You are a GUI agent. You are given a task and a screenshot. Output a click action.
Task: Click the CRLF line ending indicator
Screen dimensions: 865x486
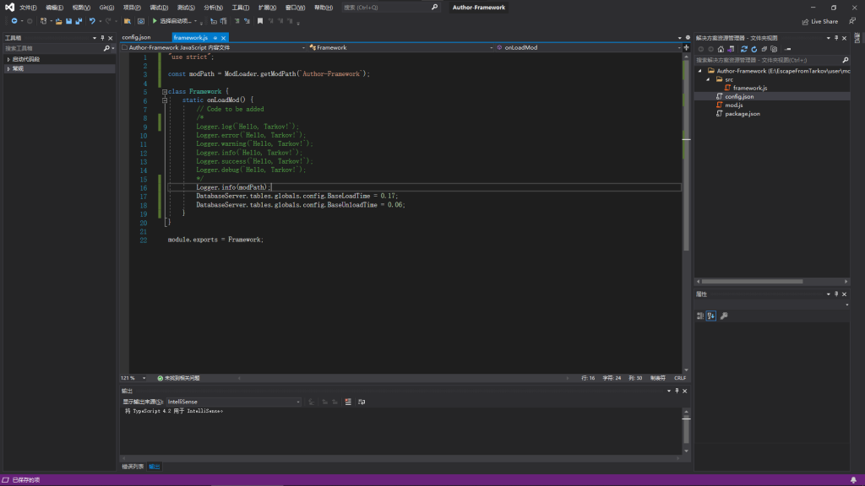[680, 378]
